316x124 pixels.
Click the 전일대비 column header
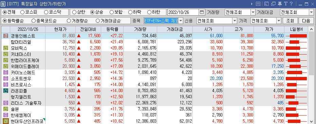point(88,29)
